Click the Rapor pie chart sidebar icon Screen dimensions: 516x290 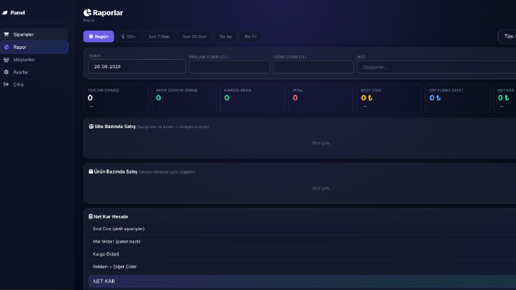point(7,47)
